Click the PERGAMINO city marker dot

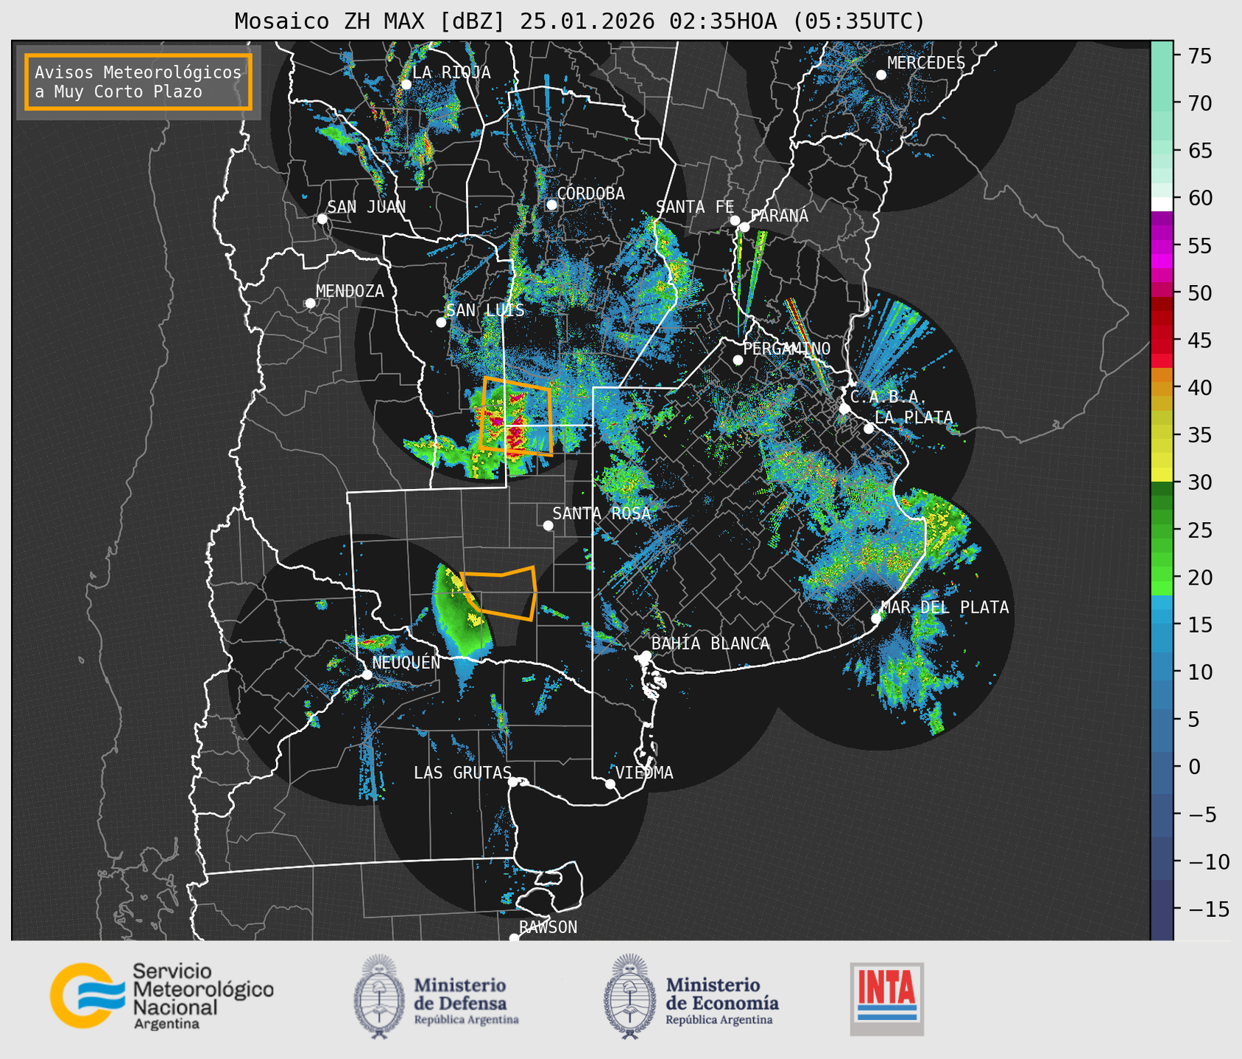point(738,360)
